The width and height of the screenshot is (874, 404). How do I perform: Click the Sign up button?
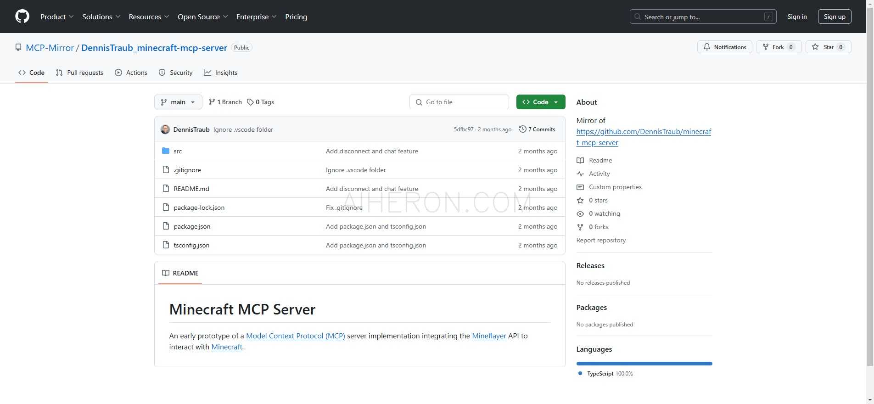(x=835, y=17)
